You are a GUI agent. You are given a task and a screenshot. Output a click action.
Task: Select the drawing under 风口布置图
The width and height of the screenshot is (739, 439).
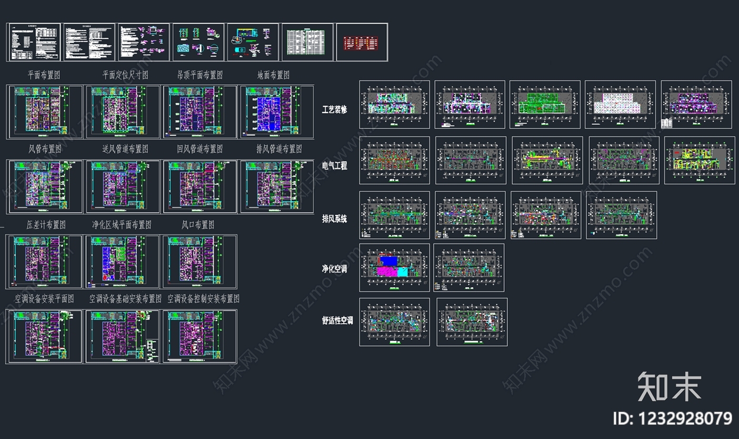tap(199, 262)
